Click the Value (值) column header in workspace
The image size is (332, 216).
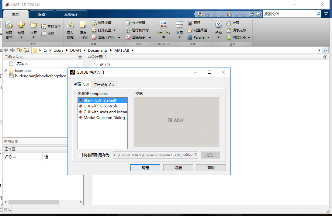(x=55, y=157)
